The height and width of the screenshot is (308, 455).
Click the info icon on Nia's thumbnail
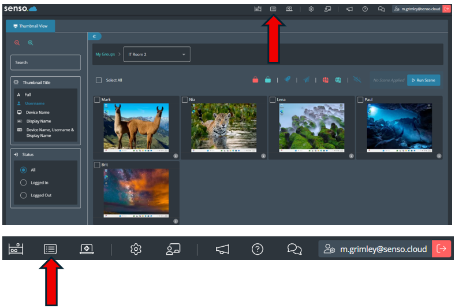pos(263,156)
